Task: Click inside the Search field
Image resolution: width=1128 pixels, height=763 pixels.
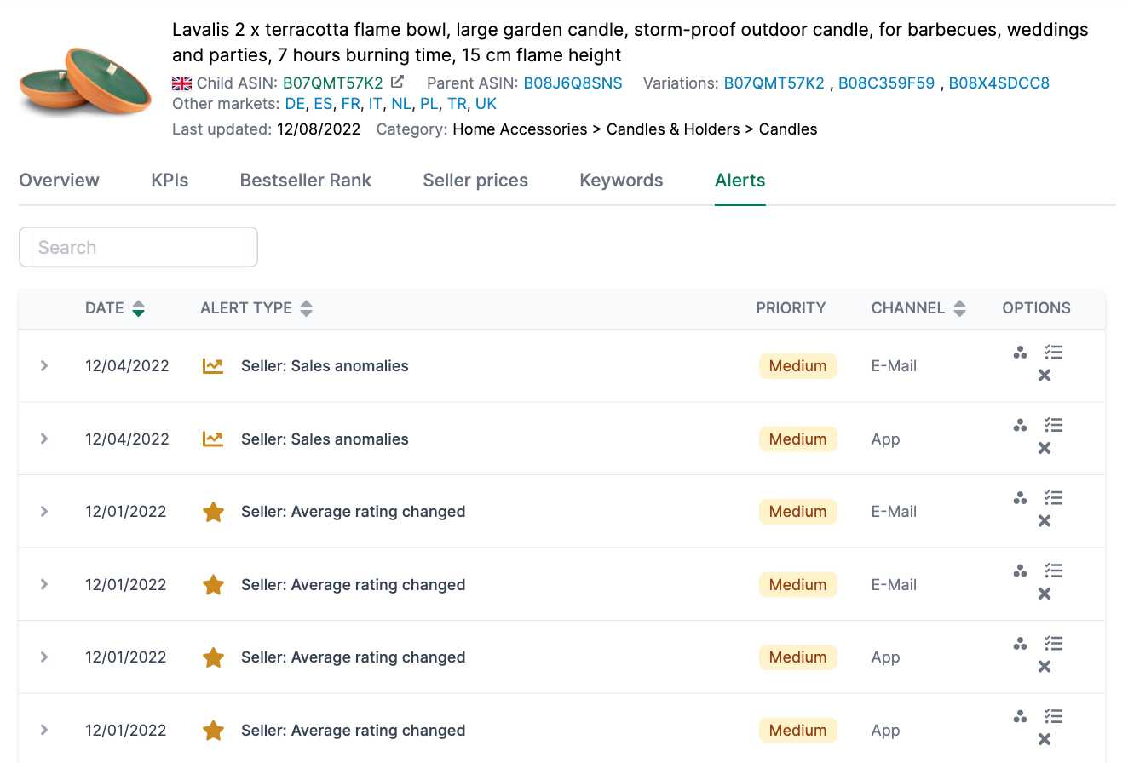Action: click(138, 247)
